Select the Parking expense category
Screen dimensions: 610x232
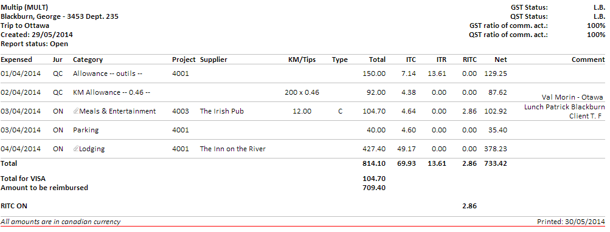pyautogui.click(x=86, y=130)
